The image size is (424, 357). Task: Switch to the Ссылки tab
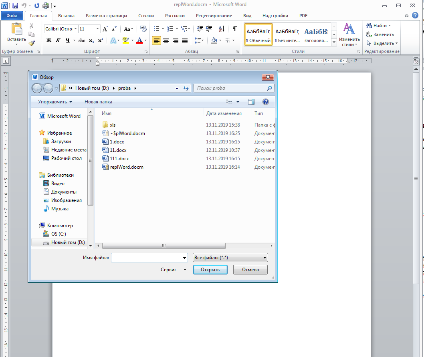coord(146,16)
